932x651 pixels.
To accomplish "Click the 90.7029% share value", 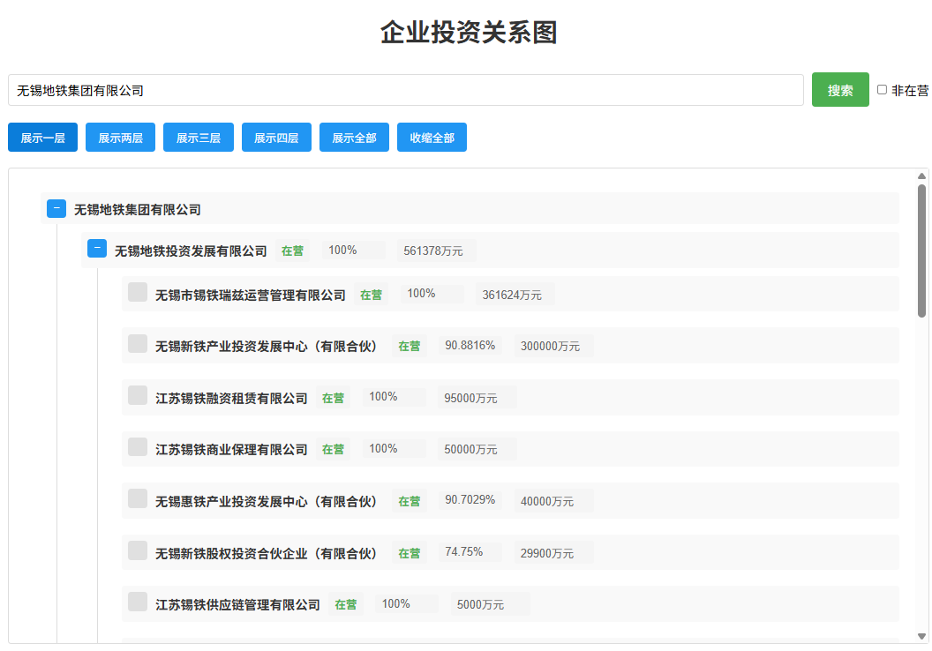I will [x=470, y=500].
